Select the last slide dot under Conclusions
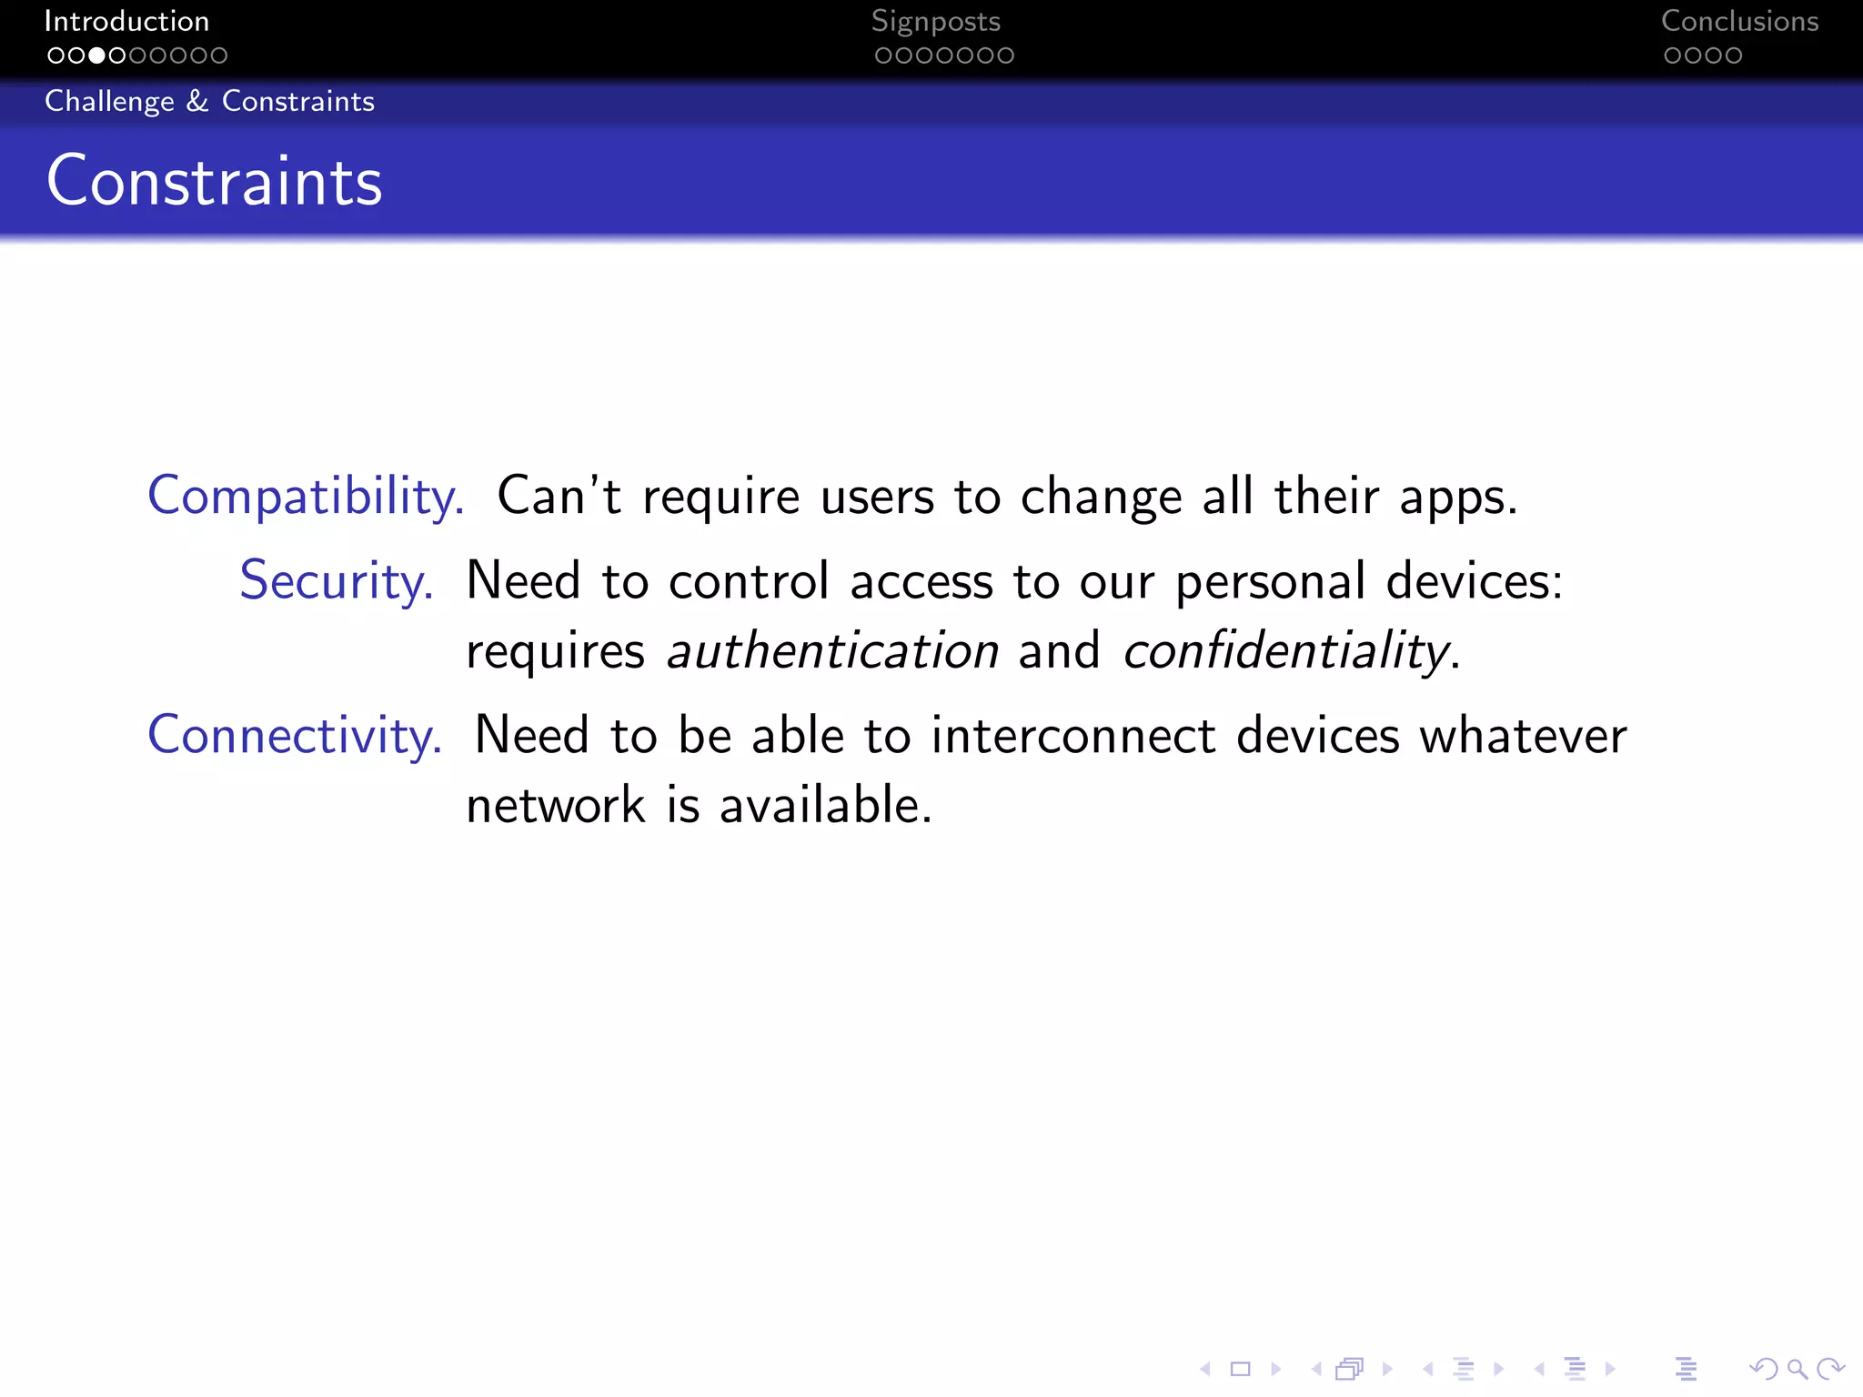Screen dimensions: 1863x1397 (x=1733, y=55)
